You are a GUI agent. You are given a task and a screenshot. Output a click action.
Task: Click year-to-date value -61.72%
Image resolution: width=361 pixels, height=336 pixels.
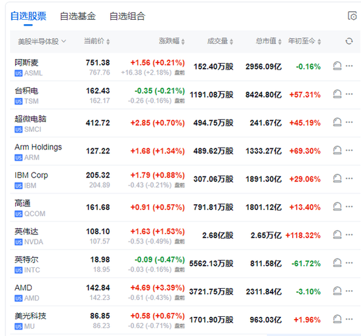pos(306,263)
